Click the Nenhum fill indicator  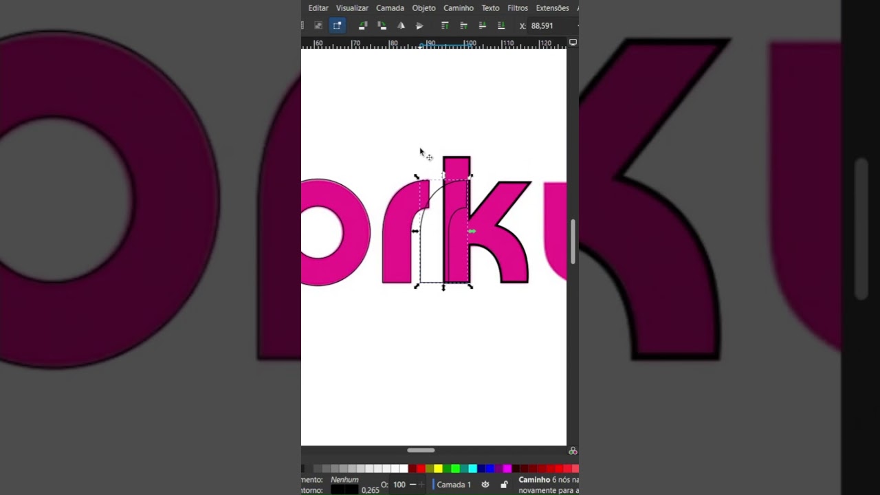pos(344,480)
